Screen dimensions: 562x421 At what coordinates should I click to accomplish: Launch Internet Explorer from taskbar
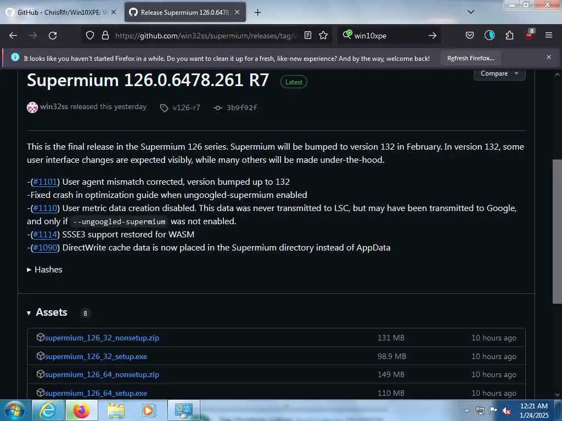click(x=48, y=411)
